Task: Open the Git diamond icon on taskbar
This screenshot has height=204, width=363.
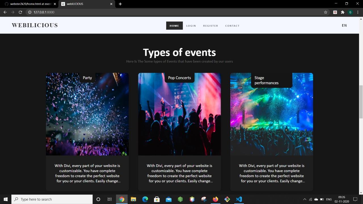Action: 227,199
